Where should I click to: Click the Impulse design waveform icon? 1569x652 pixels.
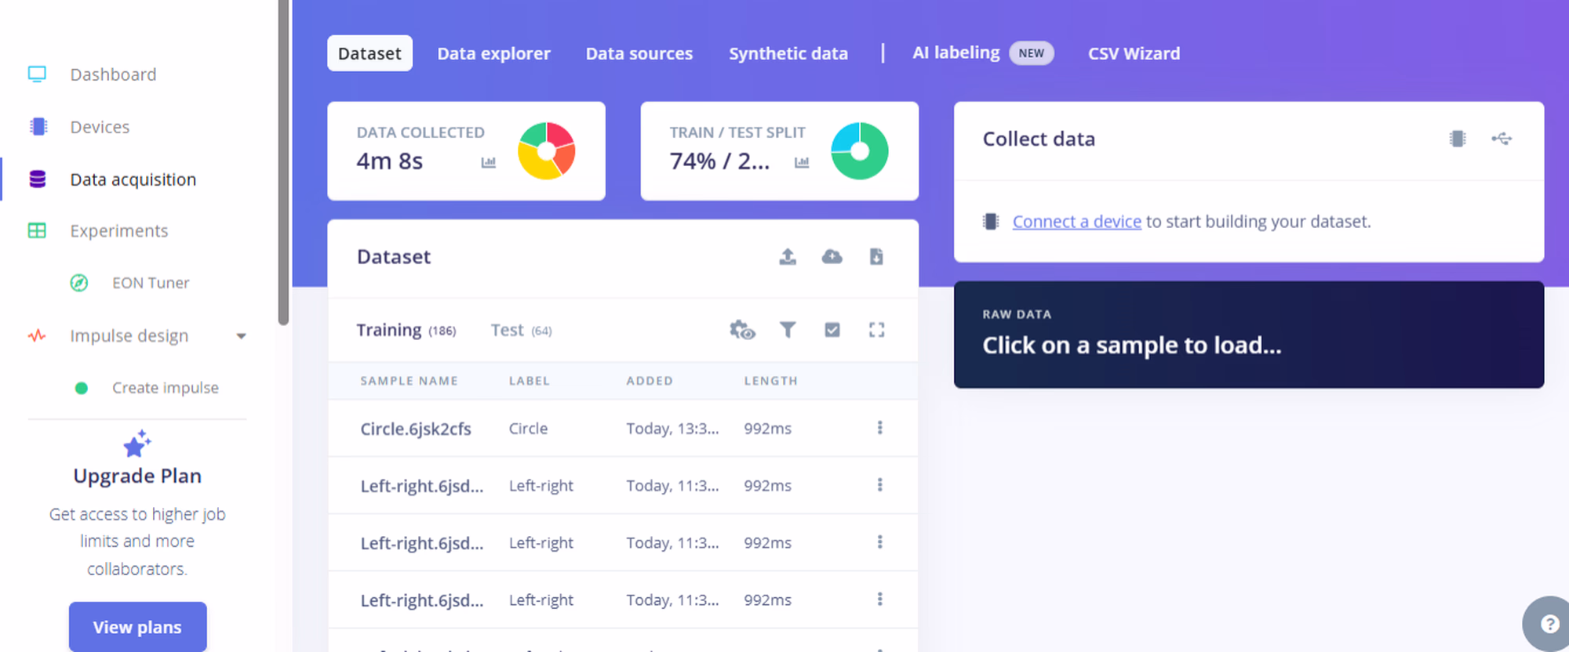tap(37, 336)
